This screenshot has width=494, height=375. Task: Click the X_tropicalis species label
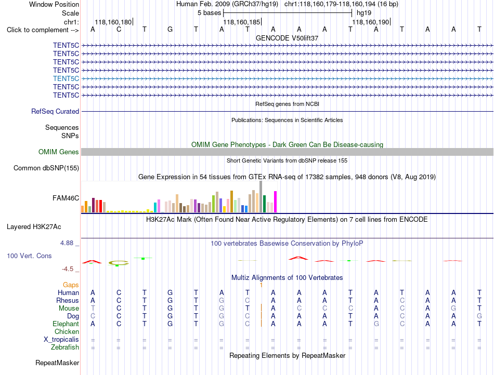(61, 340)
